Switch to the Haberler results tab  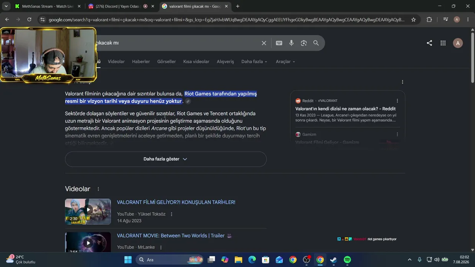tap(141, 62)
